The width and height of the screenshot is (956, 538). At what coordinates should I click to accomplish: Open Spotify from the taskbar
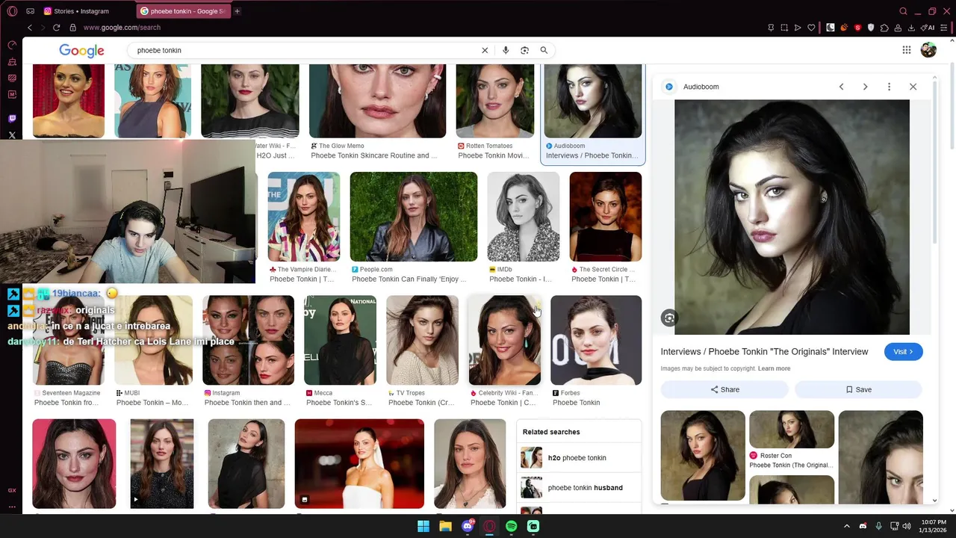(511, 526)
